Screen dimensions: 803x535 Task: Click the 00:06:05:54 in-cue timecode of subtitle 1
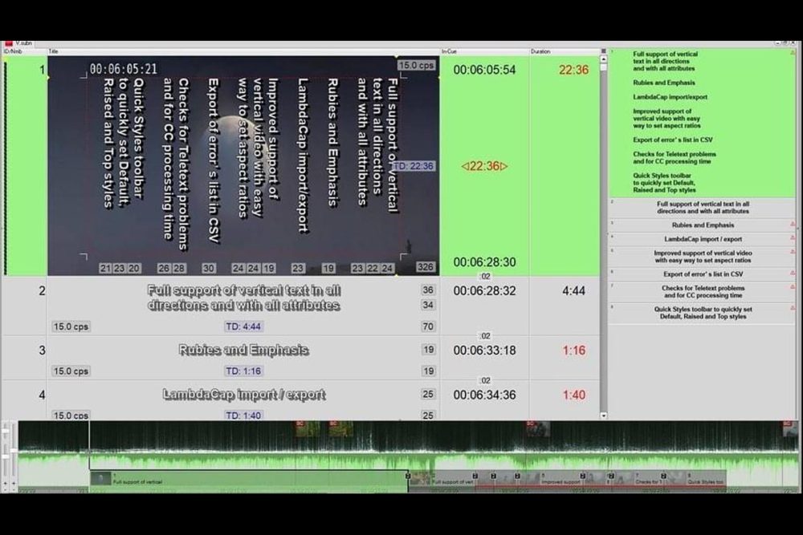pos(483,71)
